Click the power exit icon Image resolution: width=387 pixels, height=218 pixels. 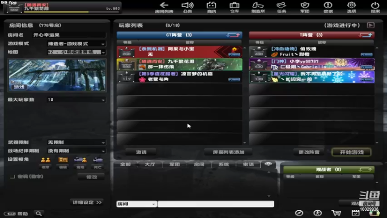pyautogui.click(x=375, y=5)
